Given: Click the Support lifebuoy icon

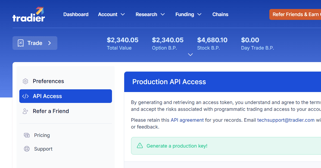Looking at the screenshot, I should (x=27, y=149).
